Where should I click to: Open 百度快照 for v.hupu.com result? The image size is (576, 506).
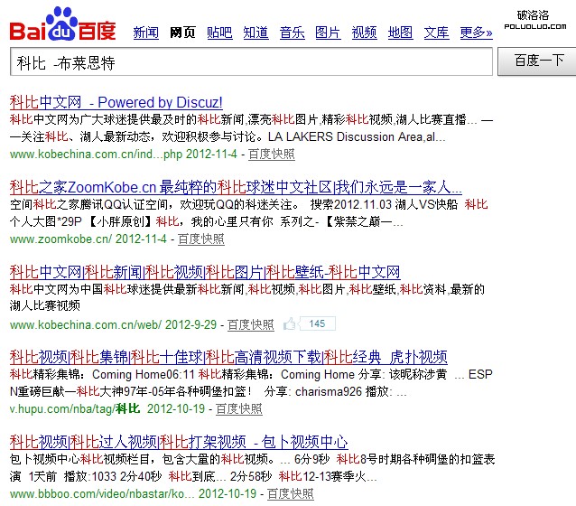238,409
